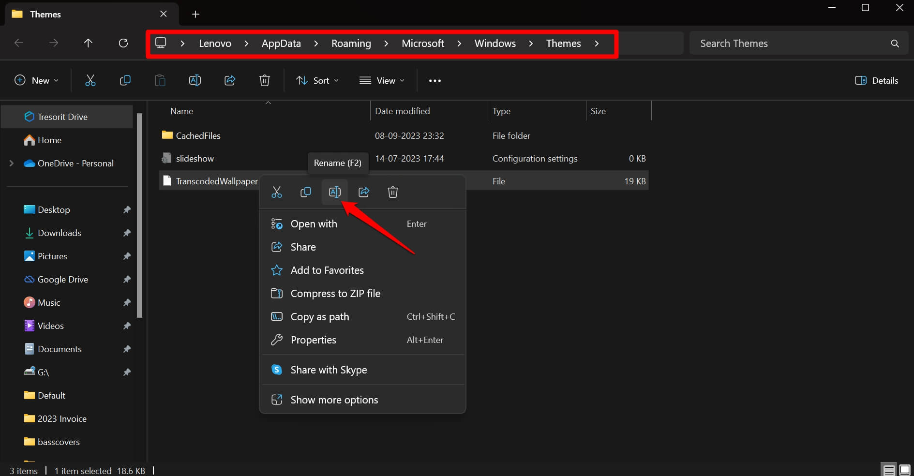
Task: Switch to details list view in status bar
Action: [x=889, y=470]
